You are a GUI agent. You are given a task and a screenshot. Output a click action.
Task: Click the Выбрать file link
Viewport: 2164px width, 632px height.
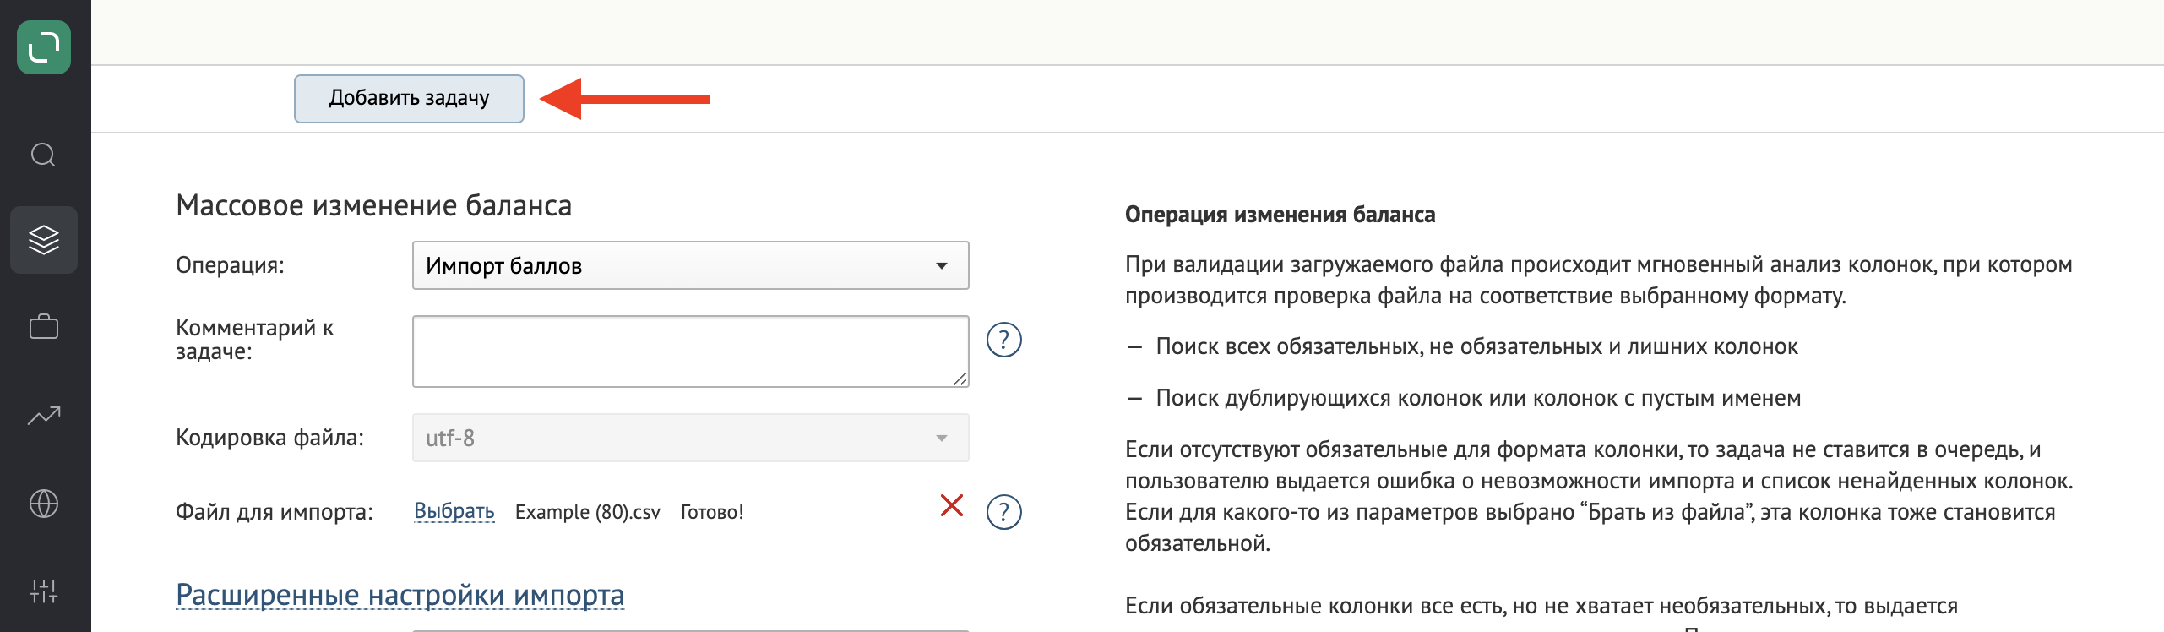pyautogui.click(x=454, y=512)
